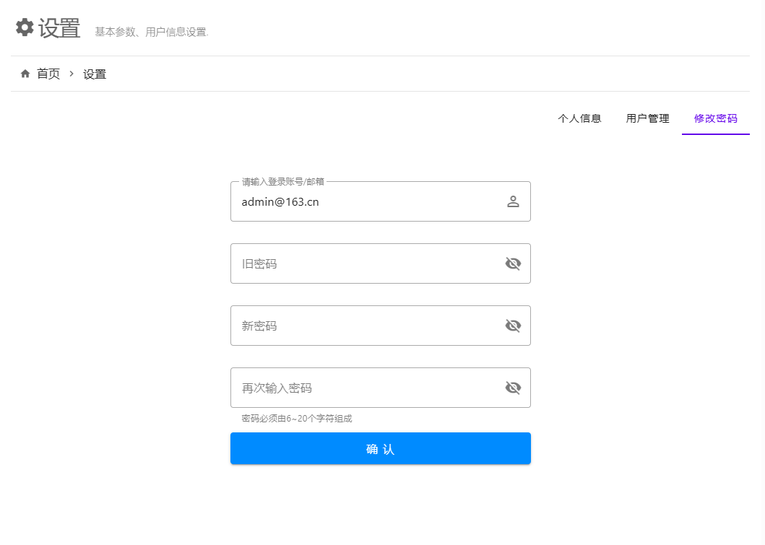Click the breadcrumb chevron separator arrow
The width and height of the screenshot is (765, 545).
(x=72, y=74)
